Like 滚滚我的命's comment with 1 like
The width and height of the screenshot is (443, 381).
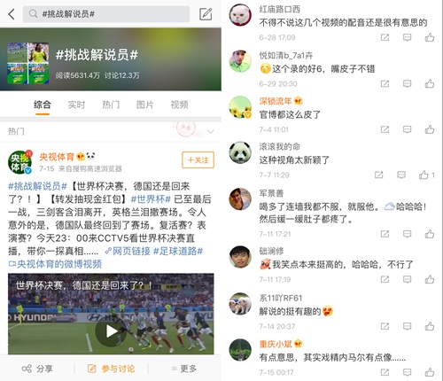click(424, 175)
